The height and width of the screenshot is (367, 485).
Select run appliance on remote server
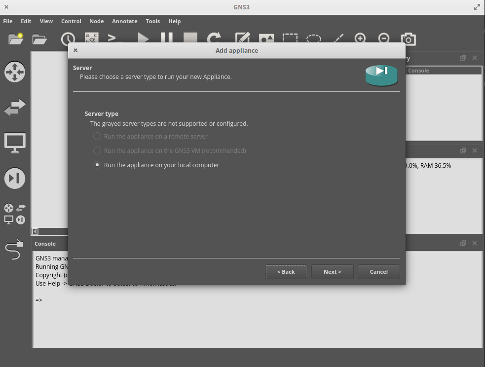[150, 136]
